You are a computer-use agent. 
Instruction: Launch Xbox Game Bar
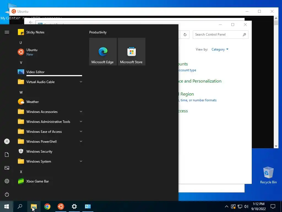click(50, 181)
